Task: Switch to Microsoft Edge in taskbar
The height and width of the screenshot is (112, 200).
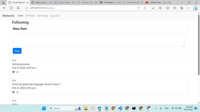Action: [99, 108]
